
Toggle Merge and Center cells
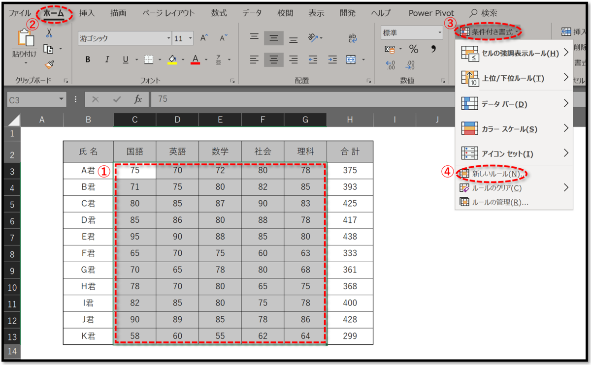coord(350,60)
